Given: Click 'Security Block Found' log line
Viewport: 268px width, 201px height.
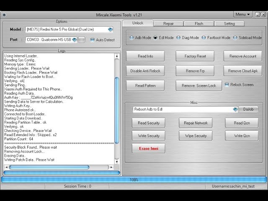Looking at the screenshot, I should tap(31, 147).
